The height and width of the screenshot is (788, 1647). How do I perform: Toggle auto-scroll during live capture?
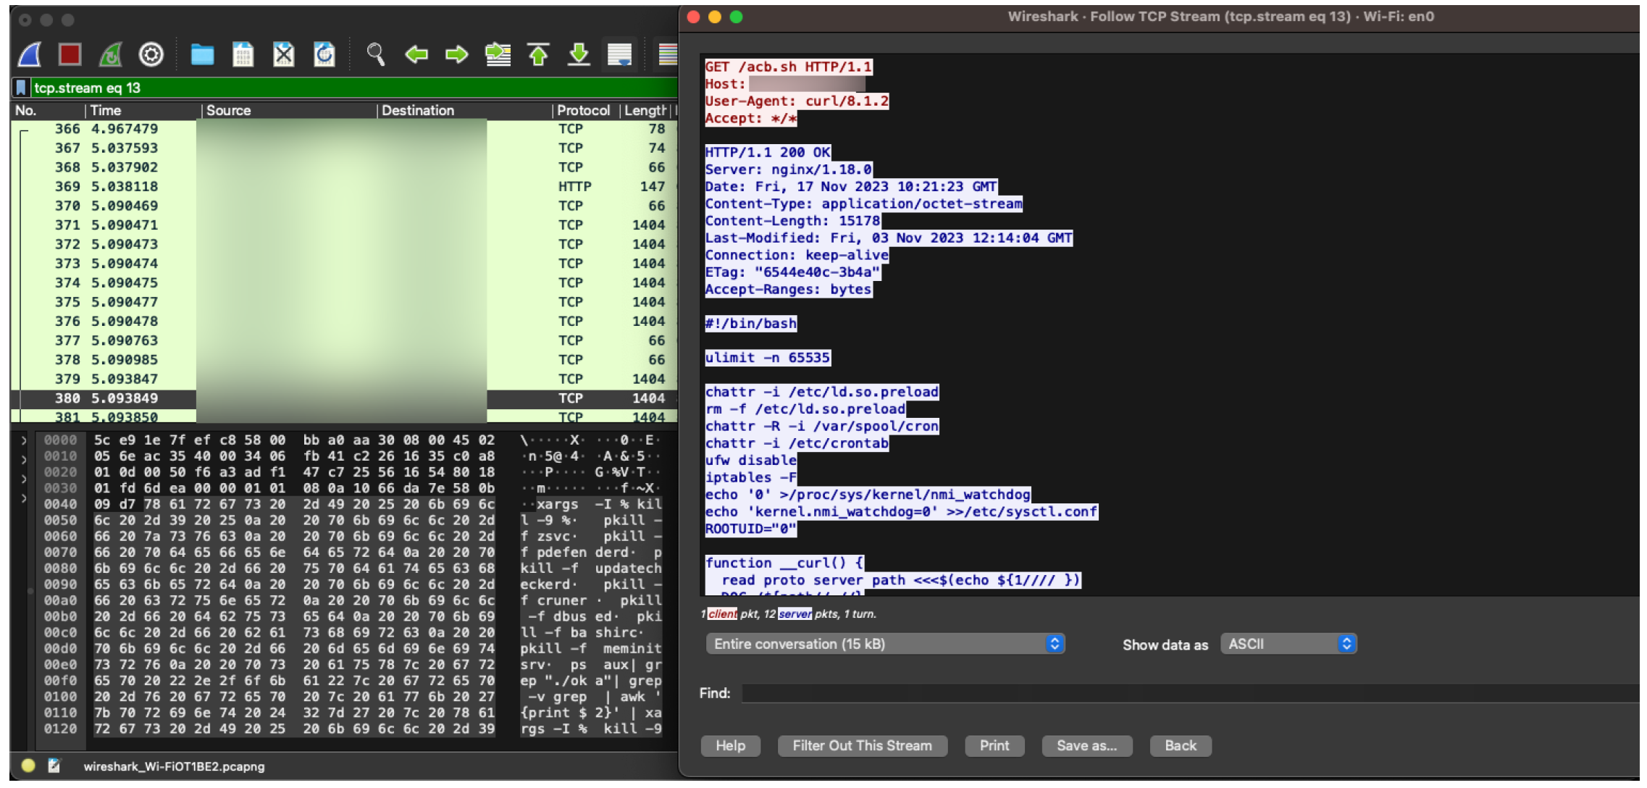click(619, 54)
